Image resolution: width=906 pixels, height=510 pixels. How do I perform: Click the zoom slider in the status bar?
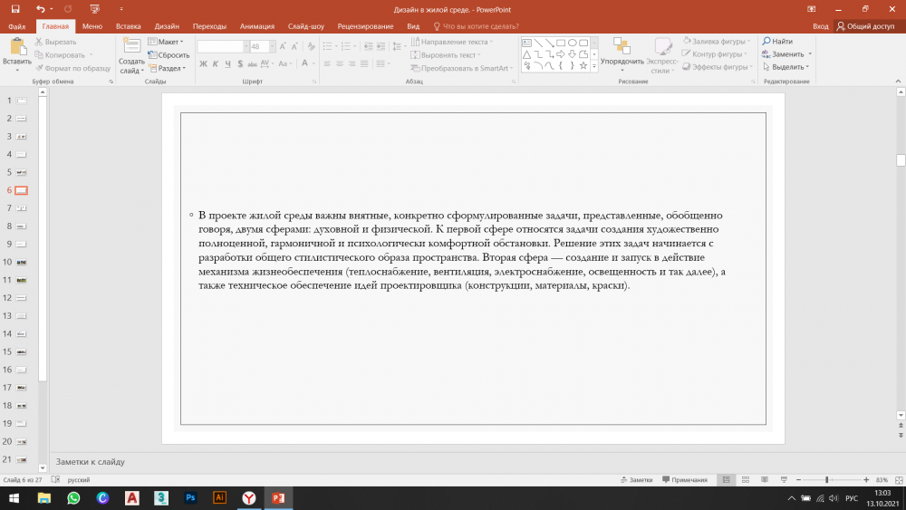point(827,479)
